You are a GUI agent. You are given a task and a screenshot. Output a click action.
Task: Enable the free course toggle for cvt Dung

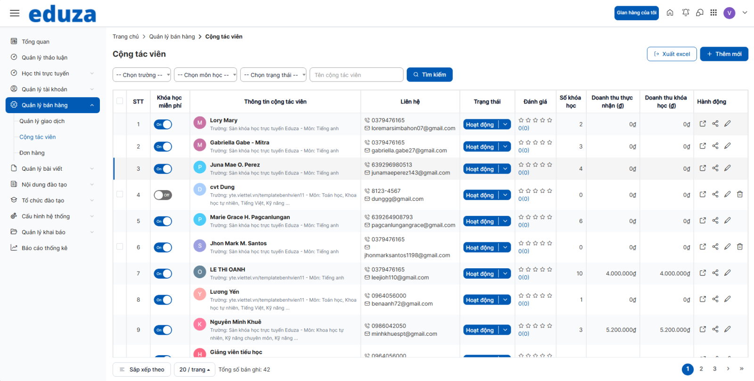coord(163,195)
